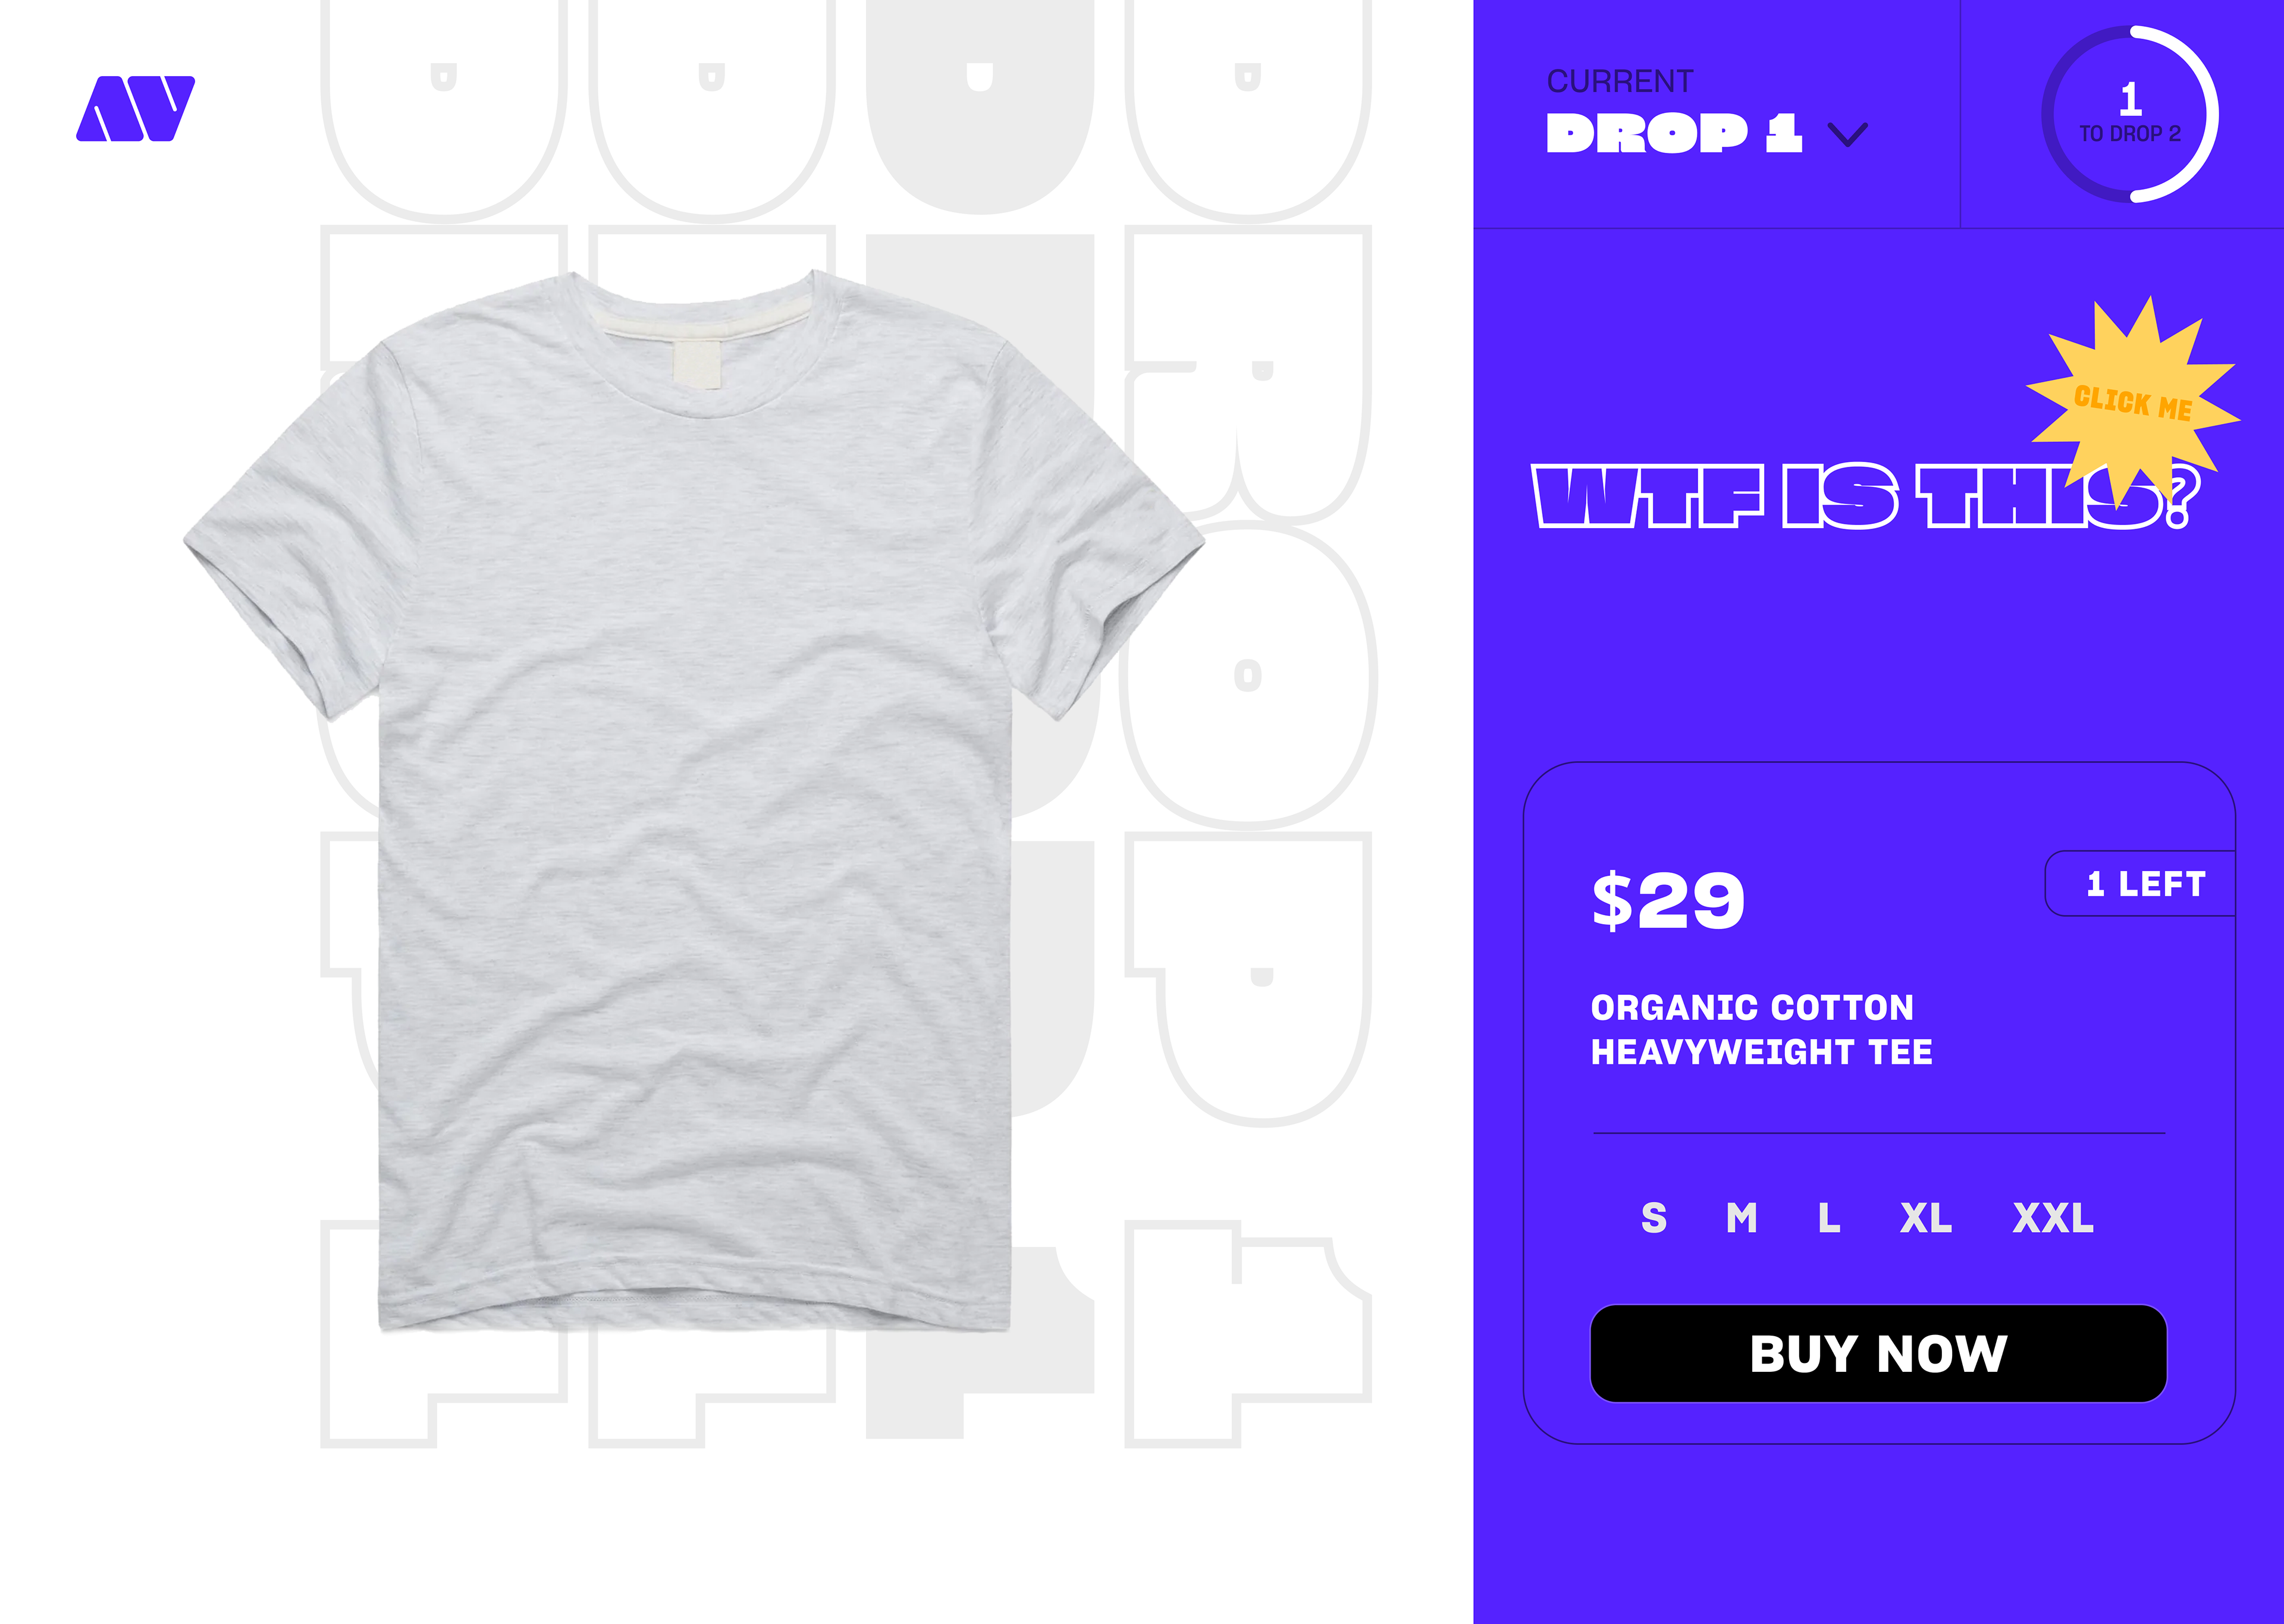Click the Organic Cotton Heavyweight Tee title
This screenshot has height=1624, width=2284.
(x=1761, y=1029)
